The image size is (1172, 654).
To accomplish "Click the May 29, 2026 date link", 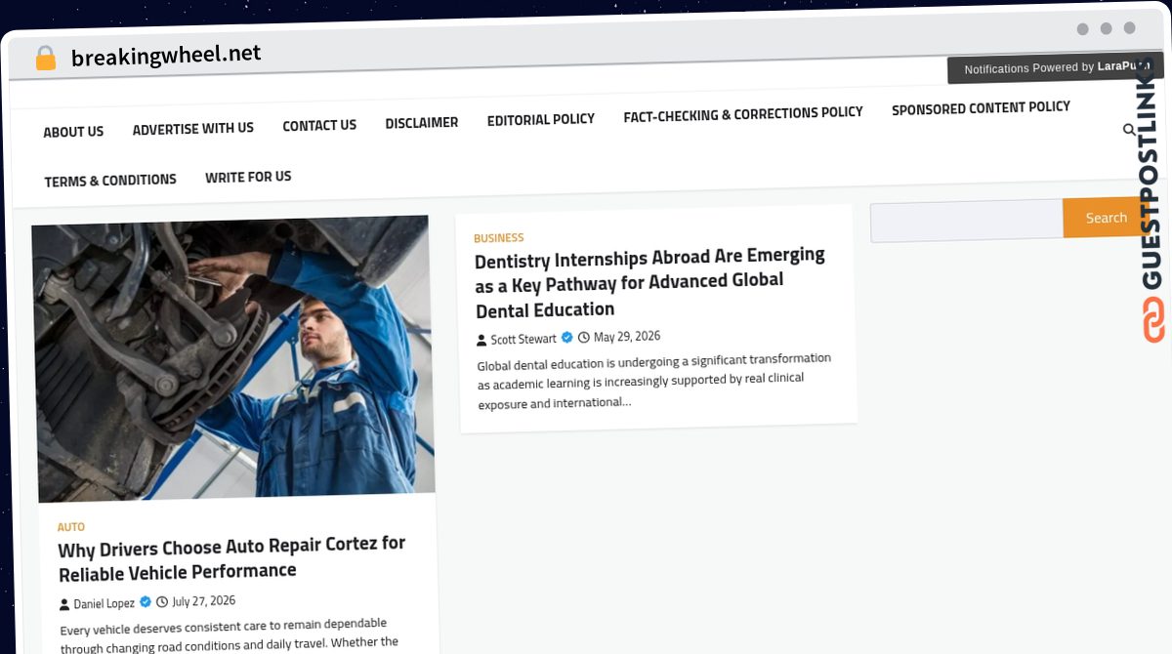I will click(627, 337).
